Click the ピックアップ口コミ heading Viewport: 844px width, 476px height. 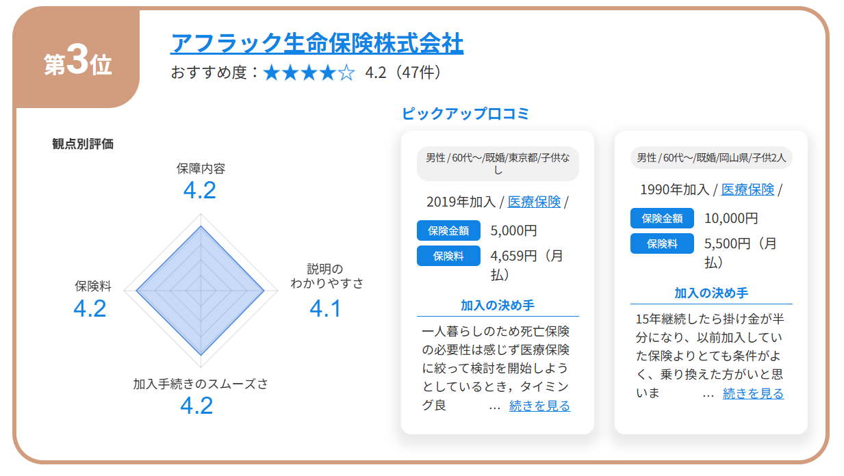[x=465, y=114]
